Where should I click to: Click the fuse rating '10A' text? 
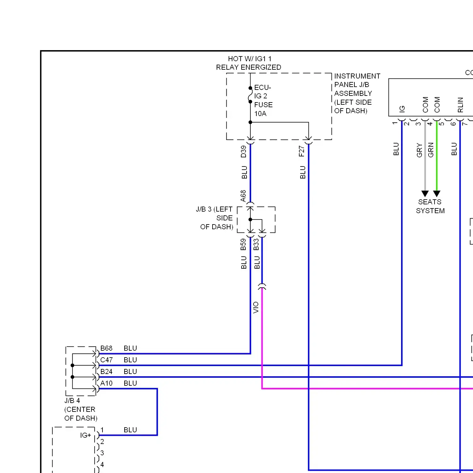click(260, 114)
